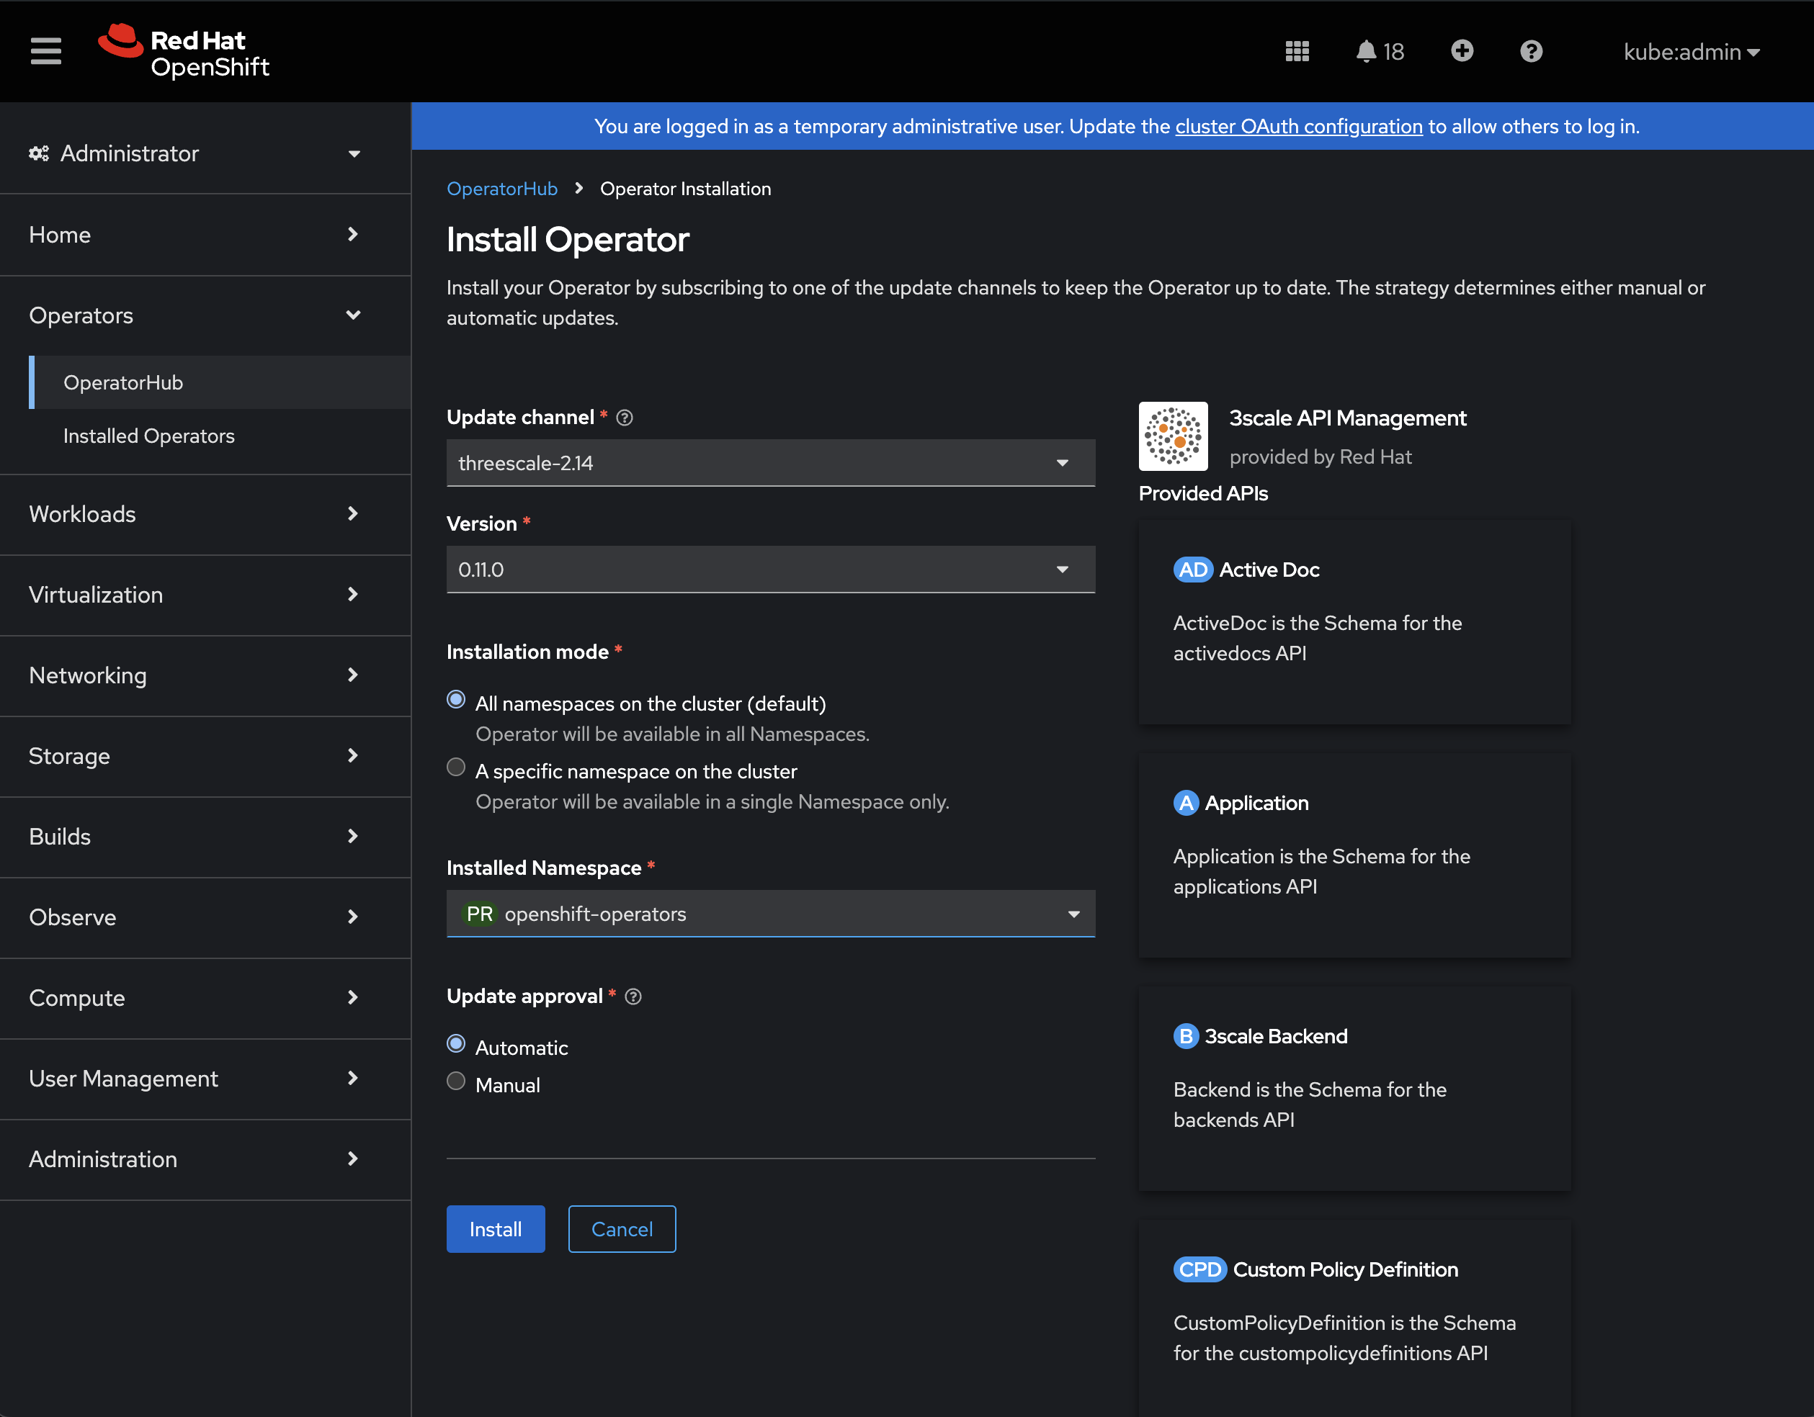Click the Install button
Screen dimensions: 1814x1417
tap(496, 1228)
